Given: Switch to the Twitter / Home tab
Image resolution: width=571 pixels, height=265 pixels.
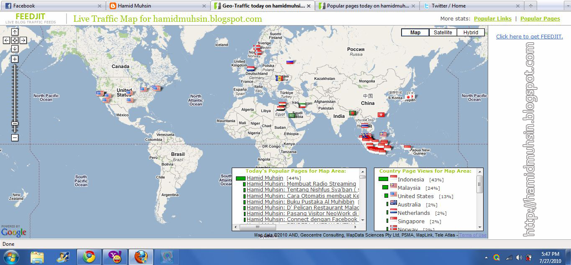Looking at the screenshot, I should (472, 6).
